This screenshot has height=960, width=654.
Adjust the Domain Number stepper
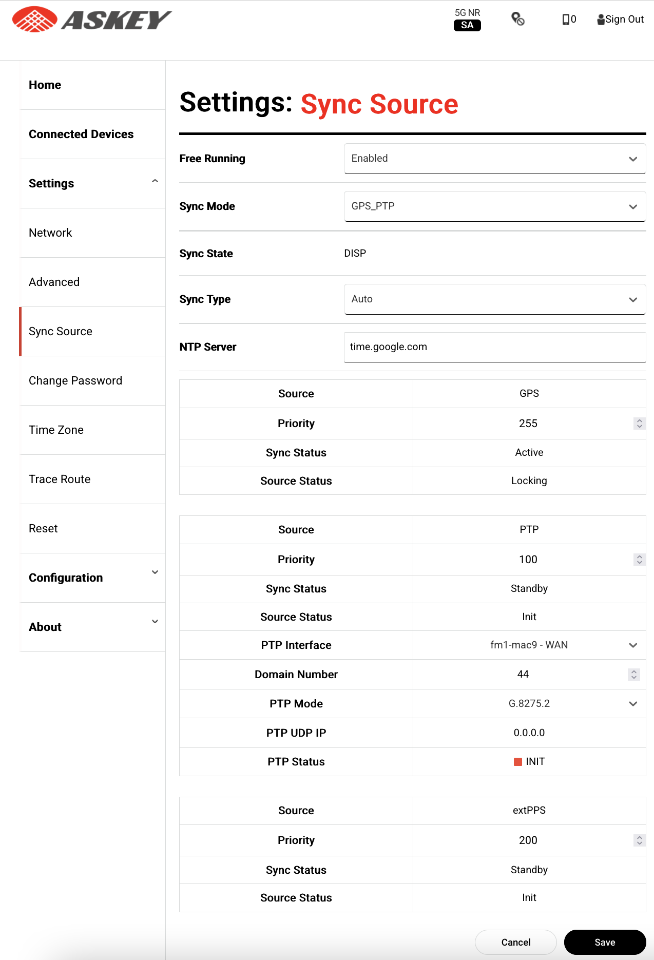[633, 675]
